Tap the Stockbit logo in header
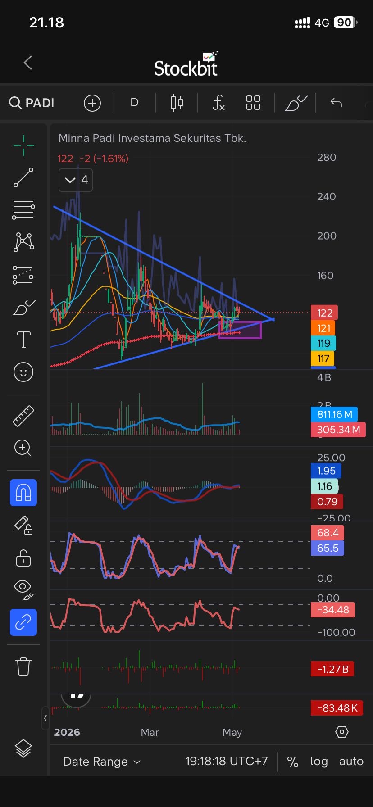The height and width of the screenshot is (807, 373). pos(186,64)
